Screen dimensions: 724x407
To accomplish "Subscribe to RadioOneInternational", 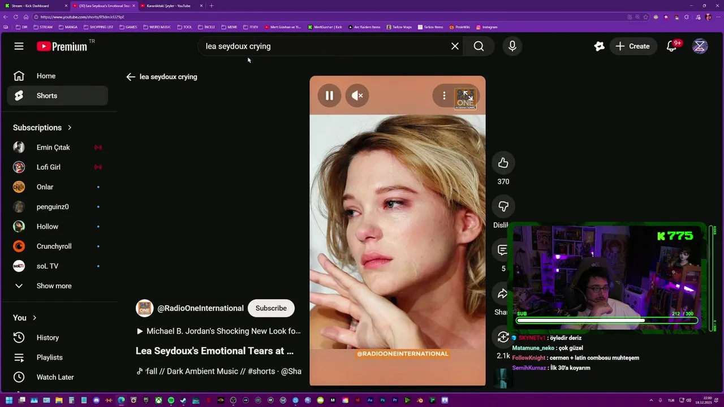I will point(271,308).
